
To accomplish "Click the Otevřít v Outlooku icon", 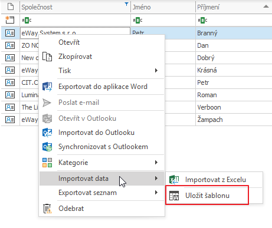I will [x=47, y=118].
